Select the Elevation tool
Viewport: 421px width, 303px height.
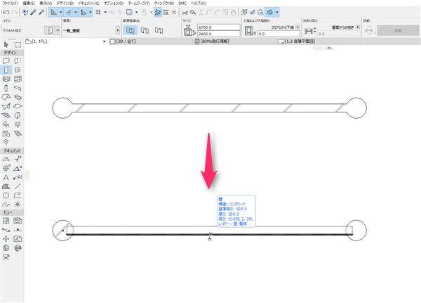(x=18, y=230)
